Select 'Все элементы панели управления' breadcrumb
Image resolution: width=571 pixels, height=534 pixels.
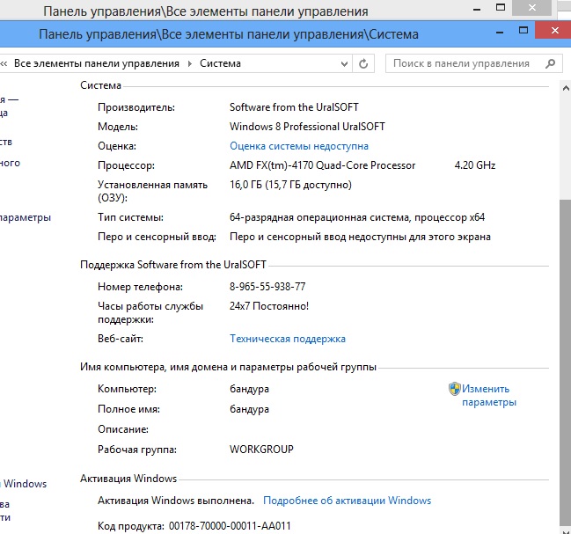pyautogui.click(x=96, y=63)
